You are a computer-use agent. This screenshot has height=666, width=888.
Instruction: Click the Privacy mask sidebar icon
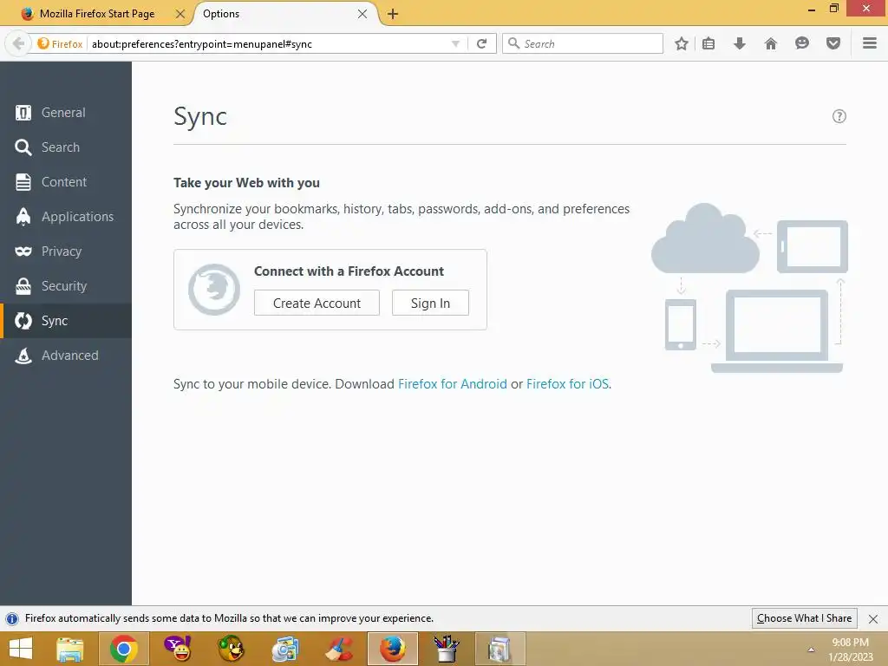(x=23, y=251)
